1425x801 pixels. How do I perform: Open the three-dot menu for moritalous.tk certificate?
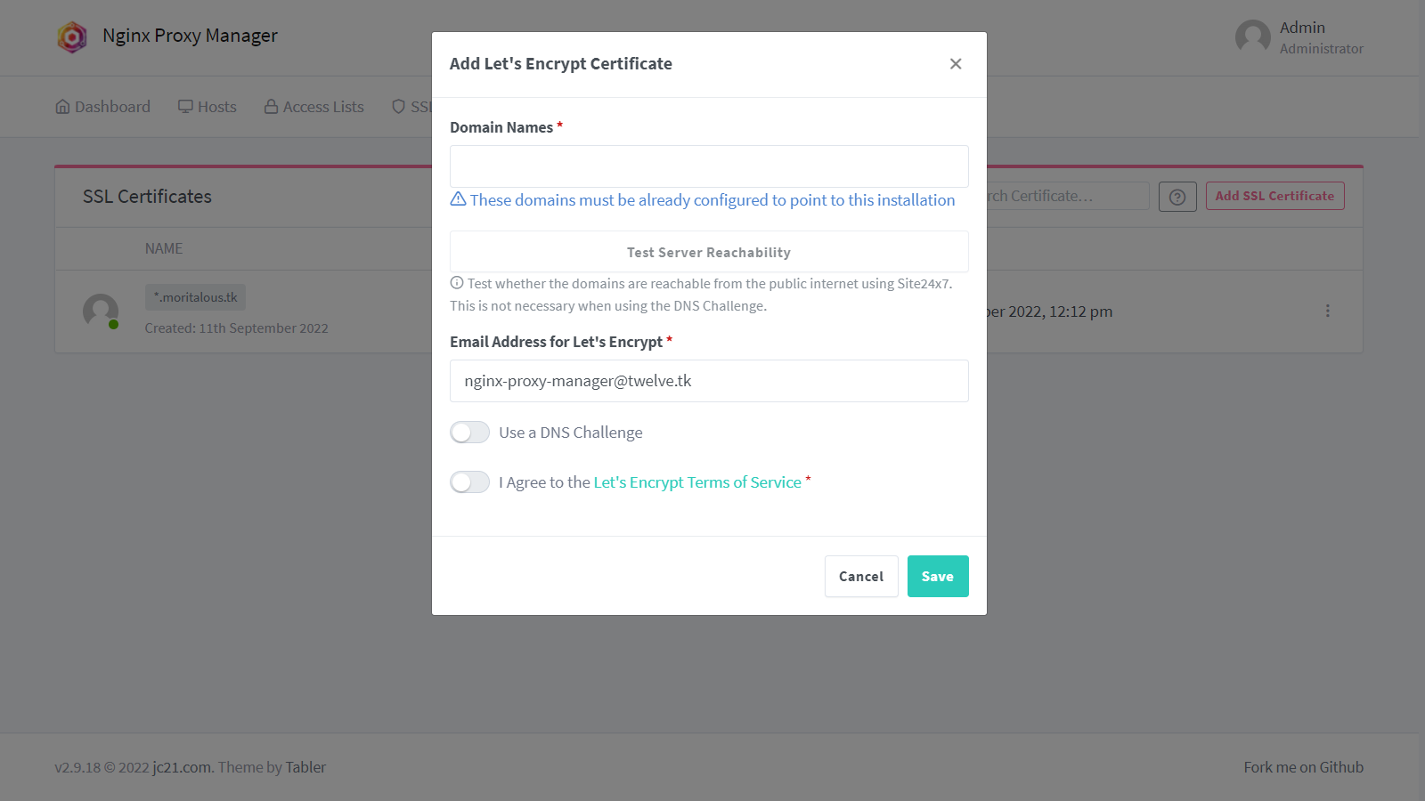1327,311
